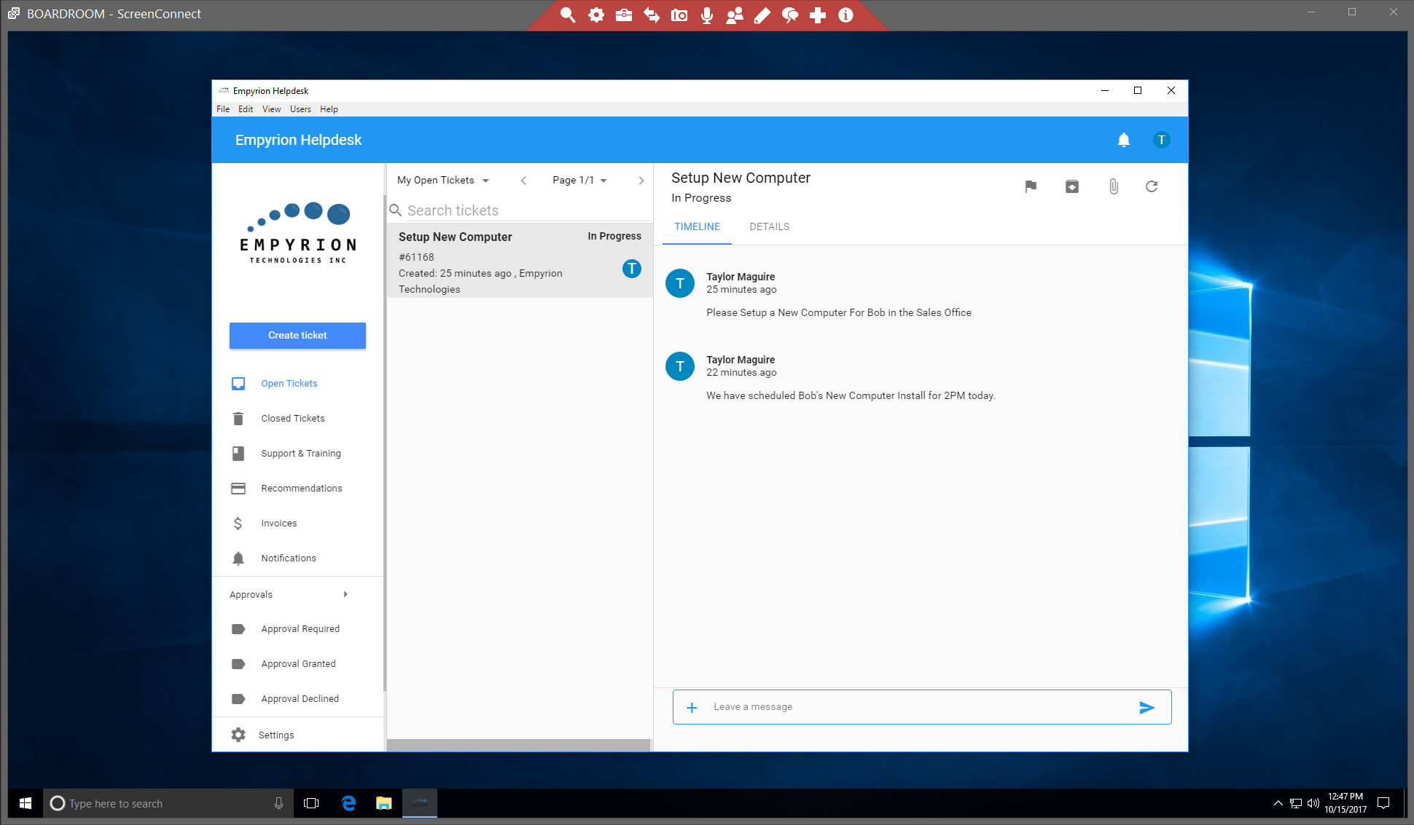
Task: Click the ScreenConnect toolbox icon
Action: click(x=624, y=15)
